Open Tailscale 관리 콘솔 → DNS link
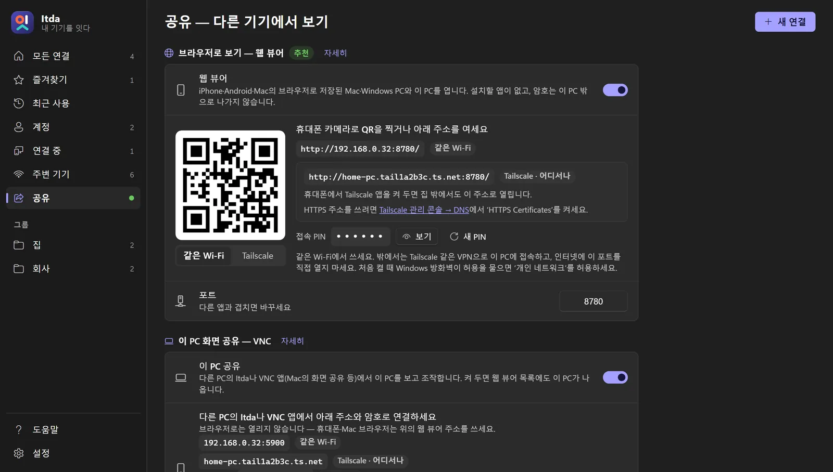833x472 pixels. coord(424,210)
